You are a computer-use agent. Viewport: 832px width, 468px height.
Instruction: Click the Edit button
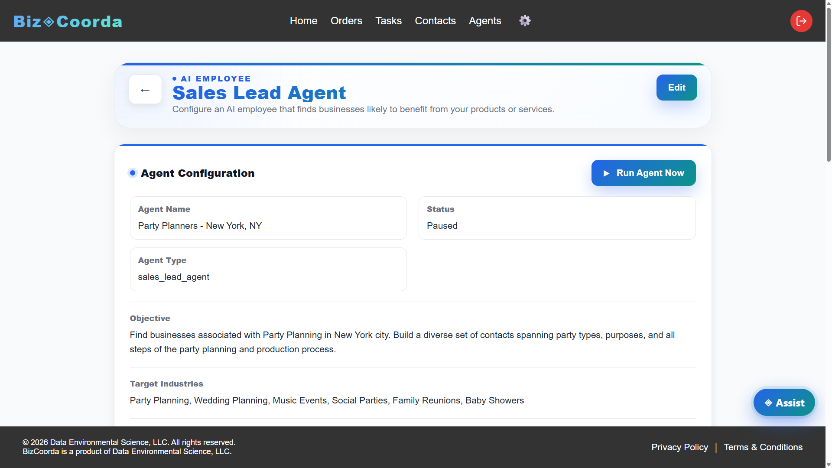[676, 88]
